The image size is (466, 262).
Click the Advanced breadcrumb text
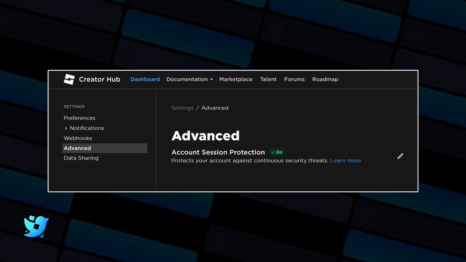[x=215, y=108]
